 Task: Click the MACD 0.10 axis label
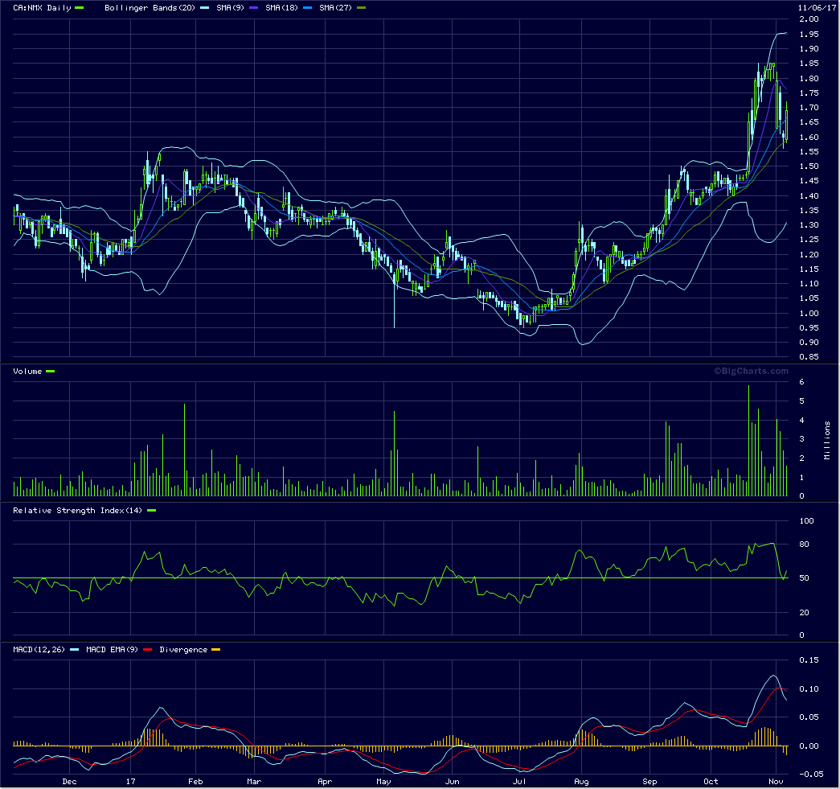point(809,688)
